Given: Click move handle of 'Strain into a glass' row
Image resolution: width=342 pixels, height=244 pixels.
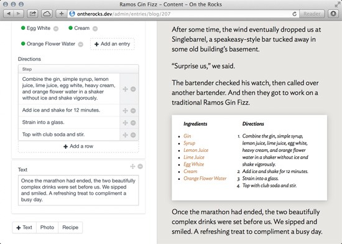Looking at the screenshot, I should tap(125, 123).
